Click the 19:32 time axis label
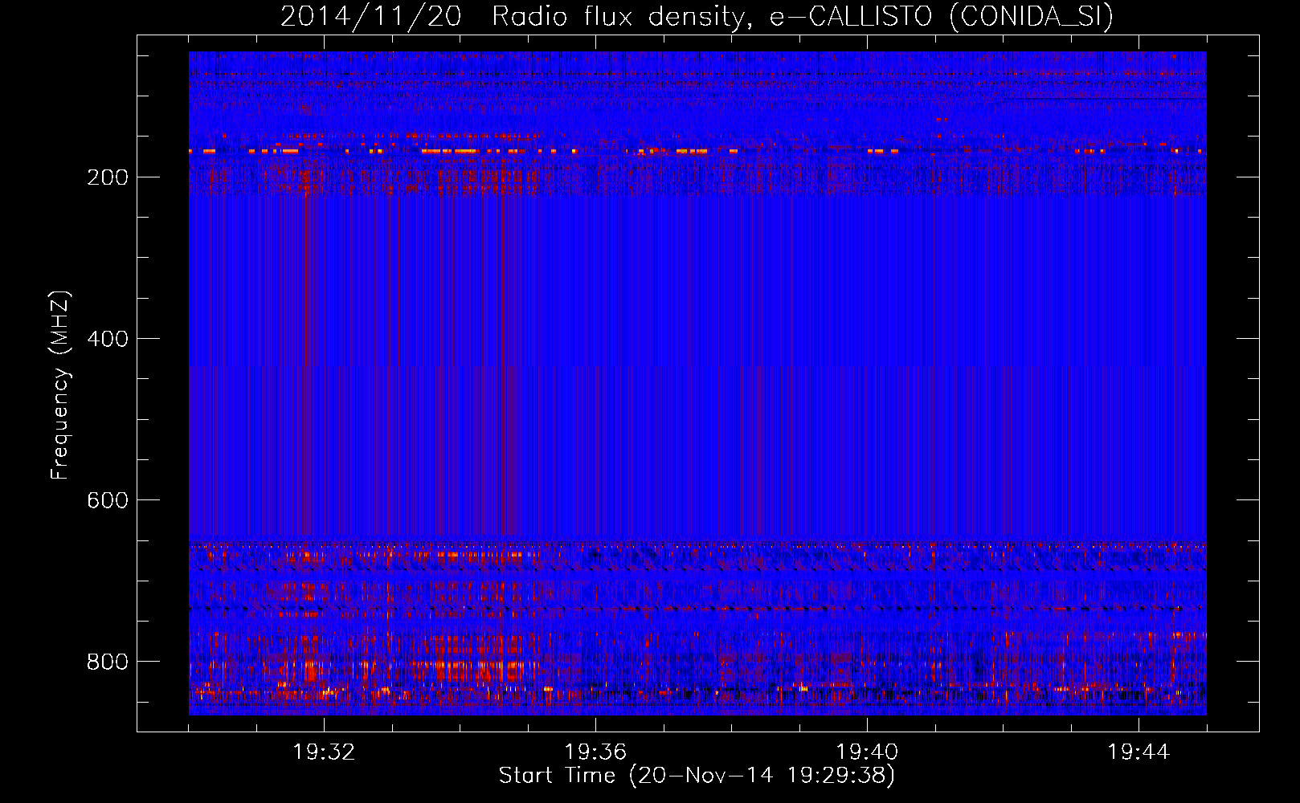 point(324,752)
